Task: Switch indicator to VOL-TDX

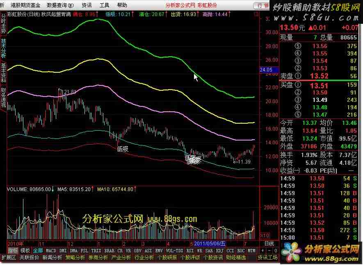Action: click(x=175, y=251)
